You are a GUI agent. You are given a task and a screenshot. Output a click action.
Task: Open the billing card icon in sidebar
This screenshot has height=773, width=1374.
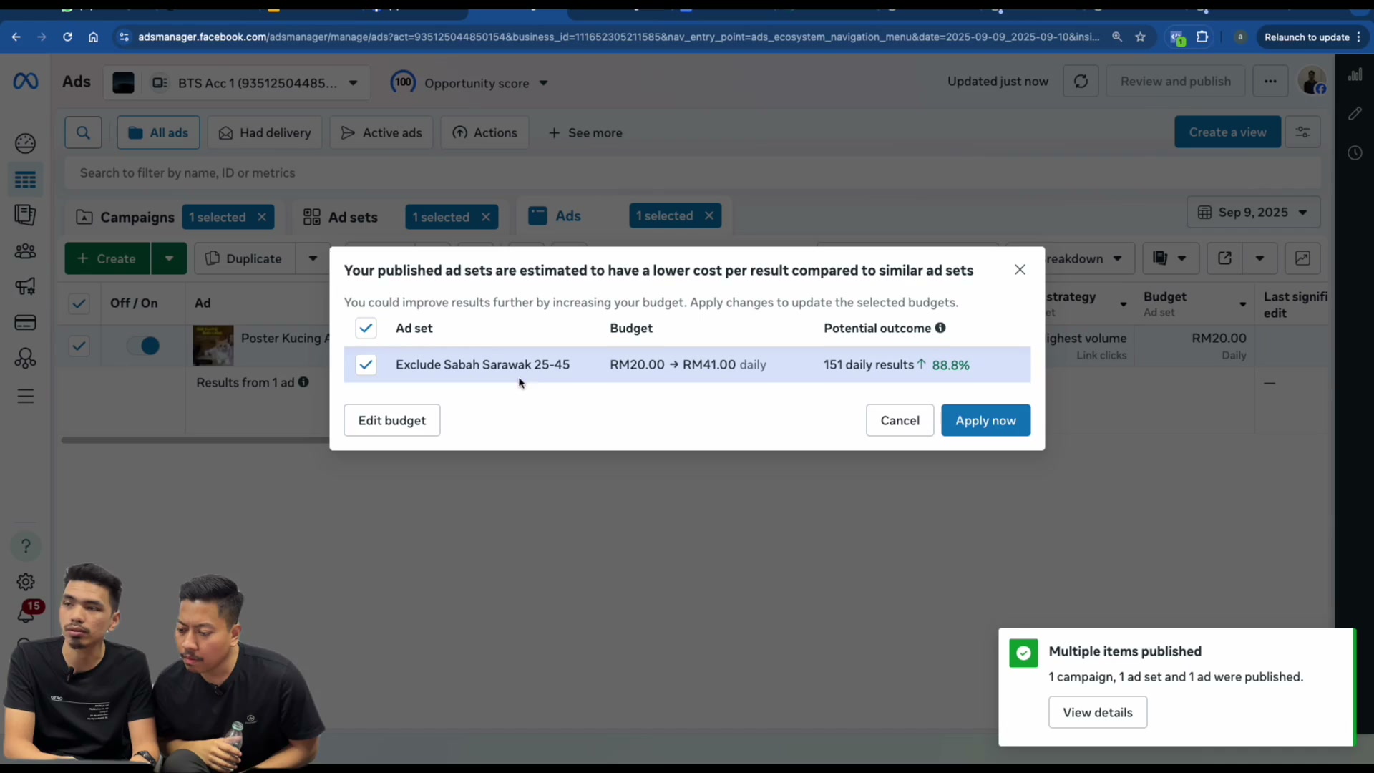26,323
